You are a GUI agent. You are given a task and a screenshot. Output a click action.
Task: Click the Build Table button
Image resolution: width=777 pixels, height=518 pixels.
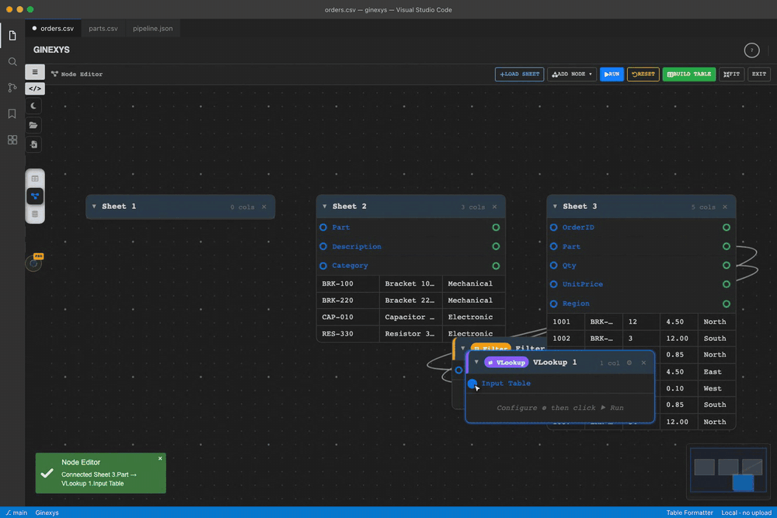click(688, 75)
